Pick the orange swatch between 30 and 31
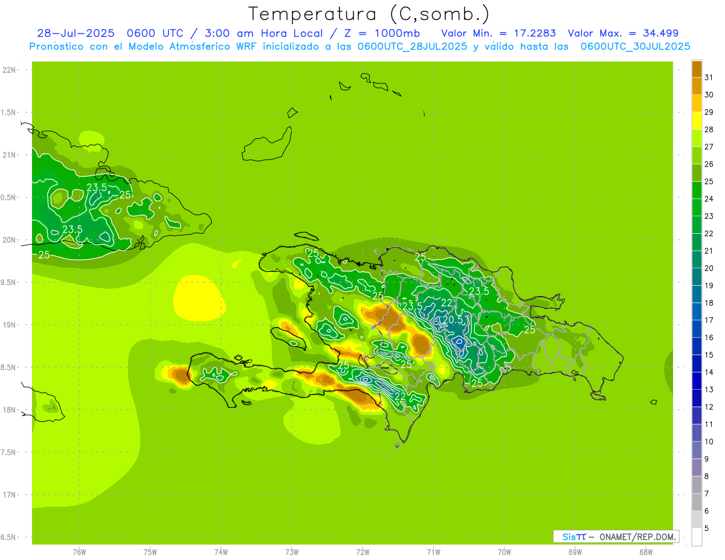This screenshot has height=560, width=725. click(x=697, y=86)
